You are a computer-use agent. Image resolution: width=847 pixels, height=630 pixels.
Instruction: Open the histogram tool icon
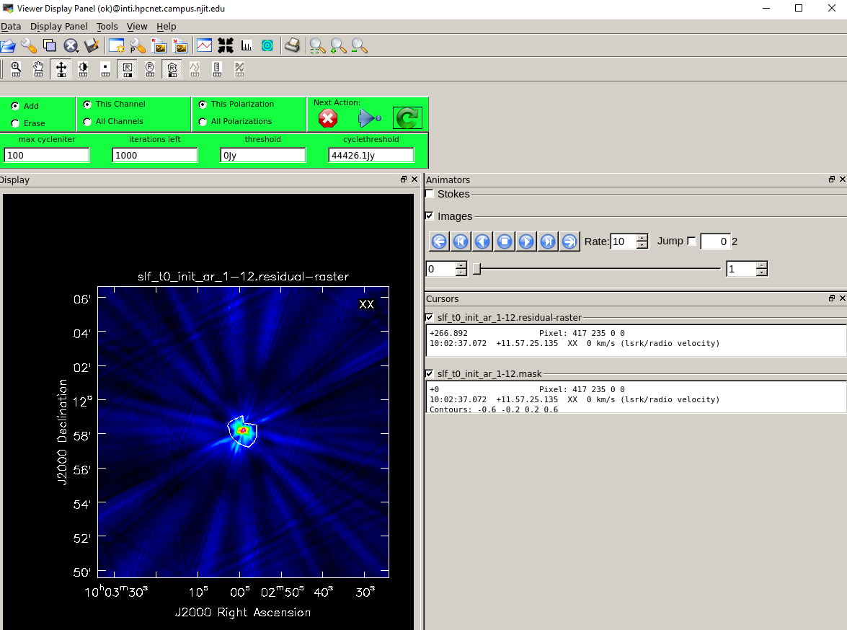tap(247, 46)
